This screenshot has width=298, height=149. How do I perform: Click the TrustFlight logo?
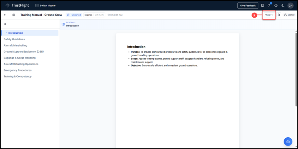tap(18, 5)
